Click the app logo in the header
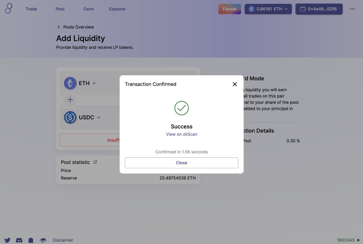 pyautogui.click(x=8, y=9)
